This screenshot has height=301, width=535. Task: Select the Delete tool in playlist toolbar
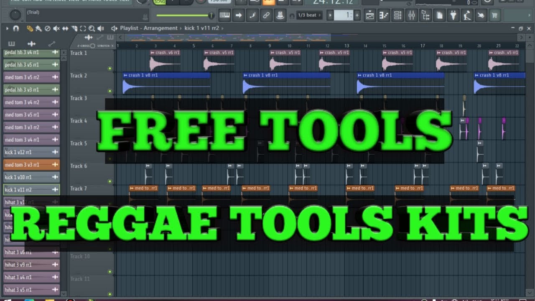(47, 28)
